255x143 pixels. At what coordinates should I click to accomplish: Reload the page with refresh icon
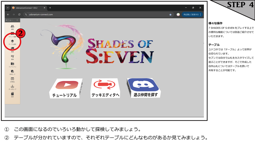click(19, 15)
